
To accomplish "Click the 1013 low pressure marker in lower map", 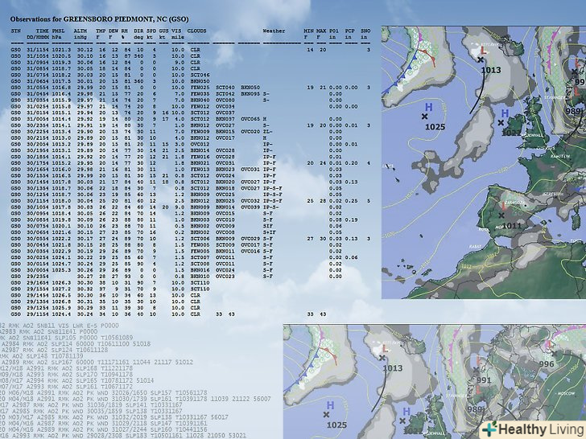I will click(x=392, y=368).
